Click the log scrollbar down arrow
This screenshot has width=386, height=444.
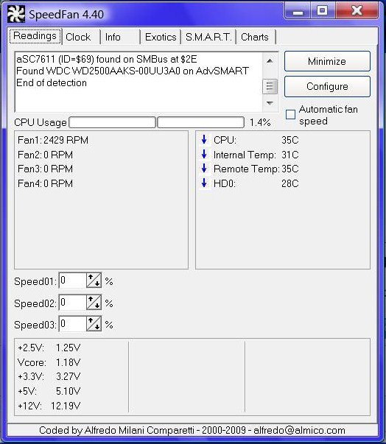[x=270, y=103]
